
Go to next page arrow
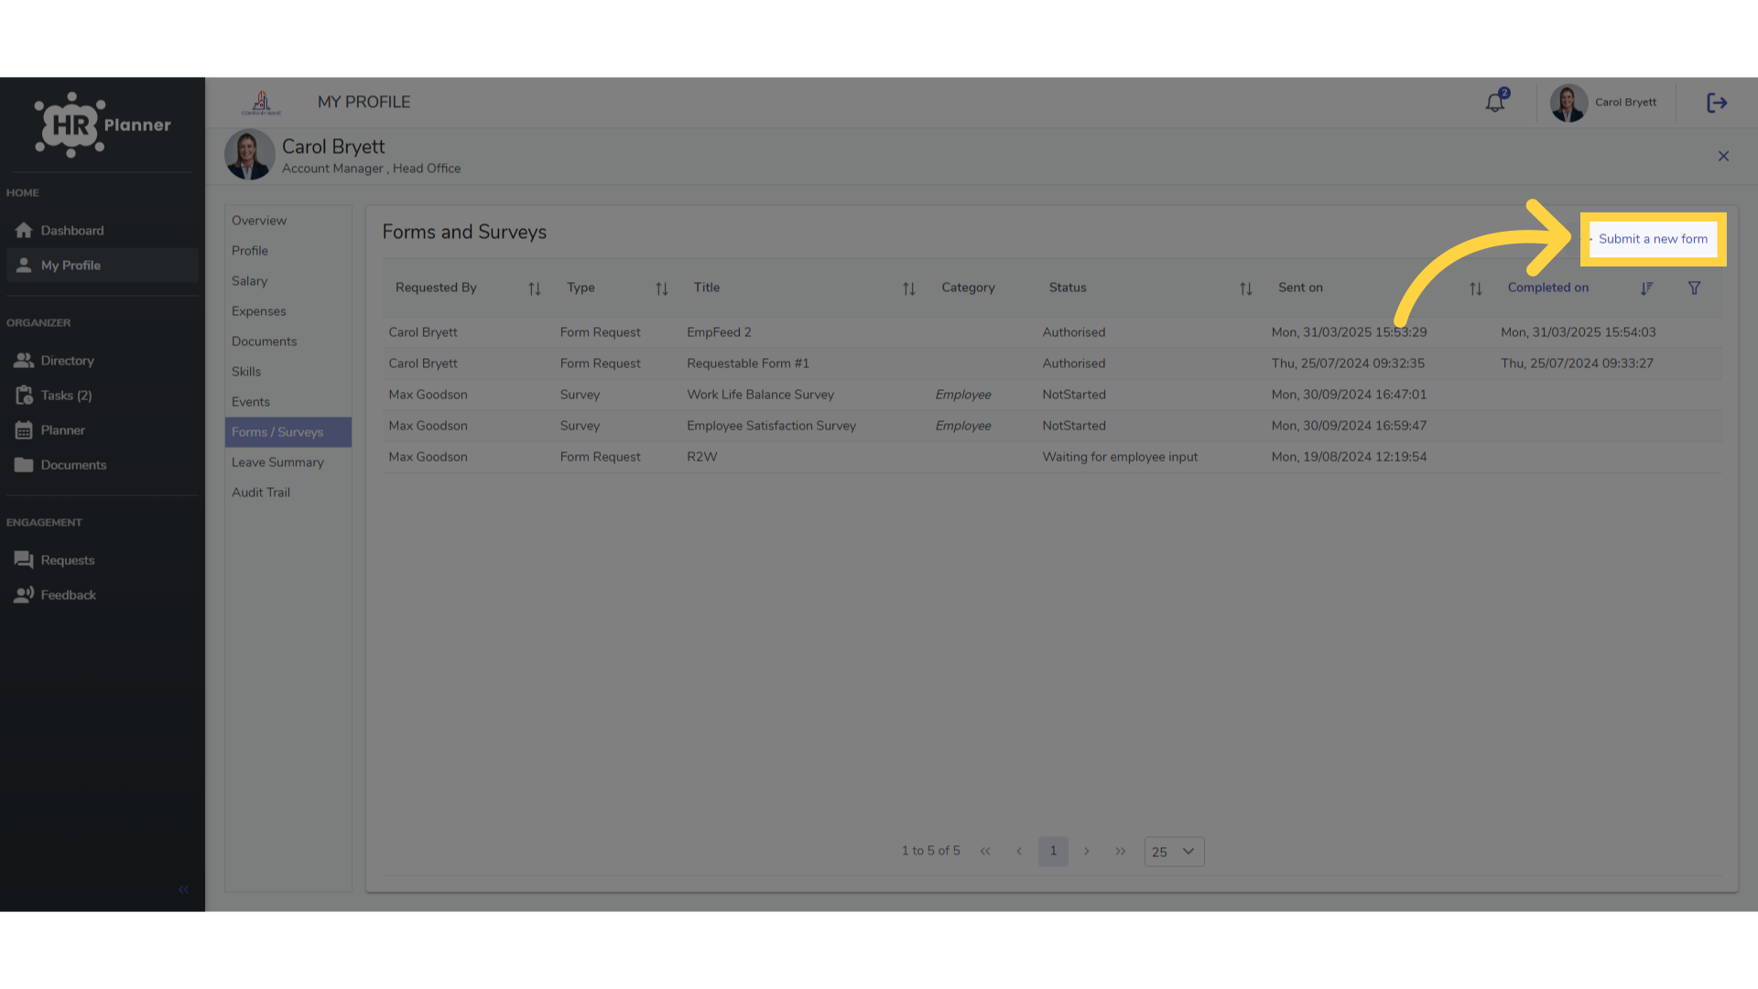pos(1087,851)
